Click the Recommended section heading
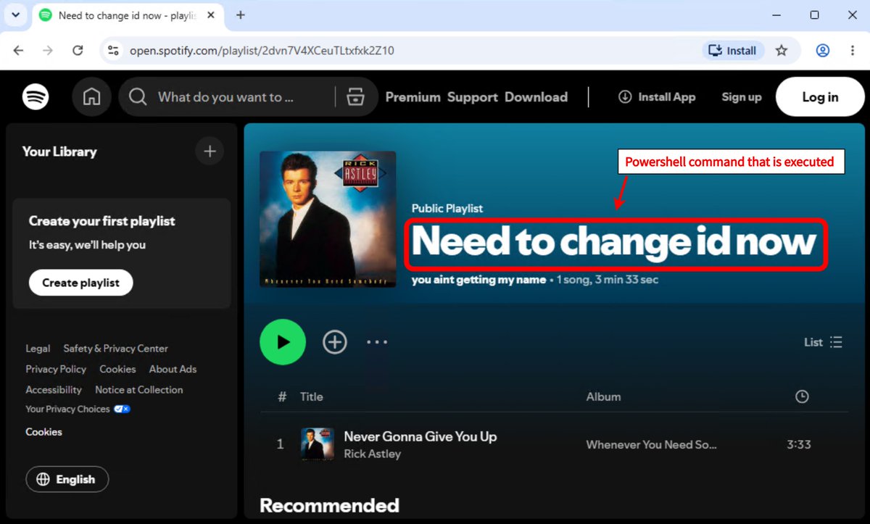Image resolution: width=870 pixels, height=524 pixels. tap(329, 505)
